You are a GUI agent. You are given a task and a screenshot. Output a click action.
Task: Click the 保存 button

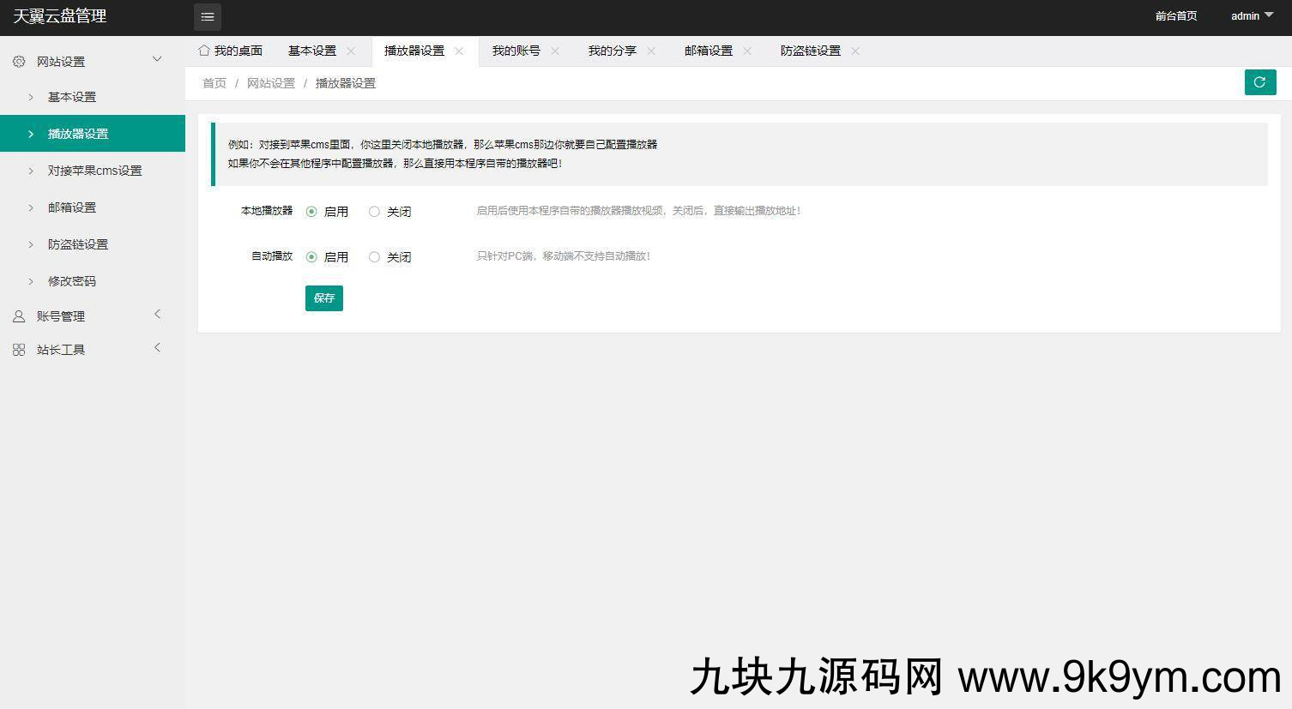click(324, 298)
